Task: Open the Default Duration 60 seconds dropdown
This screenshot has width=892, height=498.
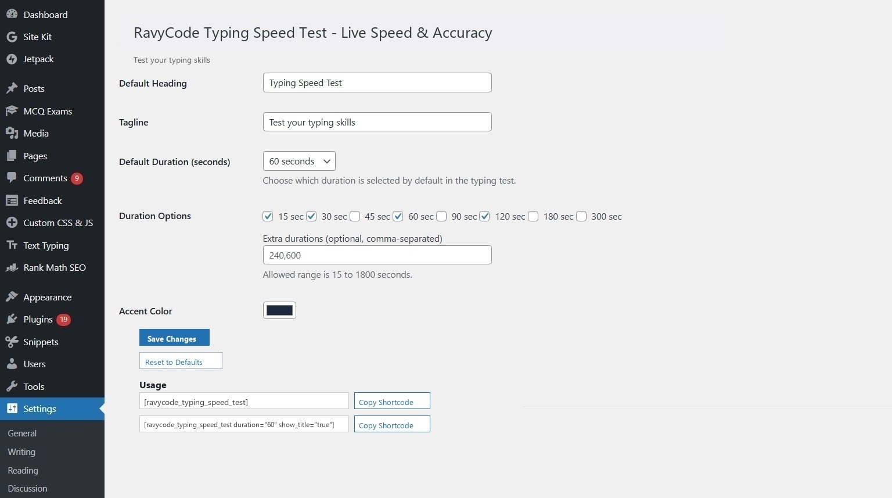Action: pos(299,161)
